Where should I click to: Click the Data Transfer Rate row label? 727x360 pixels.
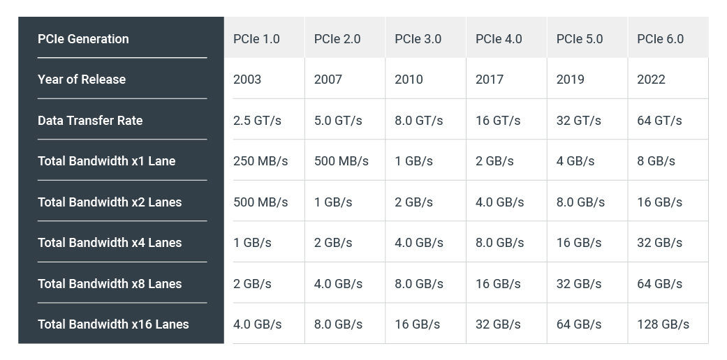(90, 121)
